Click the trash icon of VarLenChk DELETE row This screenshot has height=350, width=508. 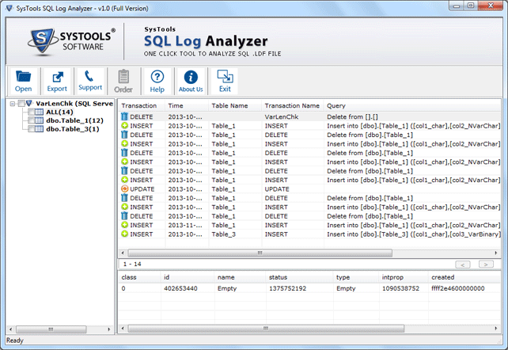[124, 116]
